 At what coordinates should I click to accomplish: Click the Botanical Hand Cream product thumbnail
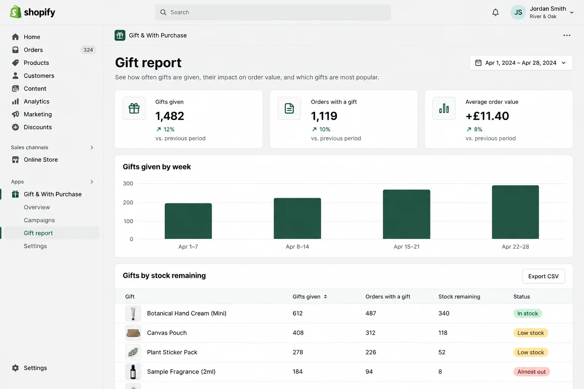pyautogui.click(x=133, y=313)
